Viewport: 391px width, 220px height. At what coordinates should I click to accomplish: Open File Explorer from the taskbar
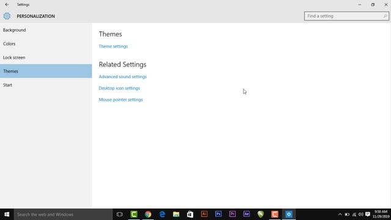[x=176, y=215]
